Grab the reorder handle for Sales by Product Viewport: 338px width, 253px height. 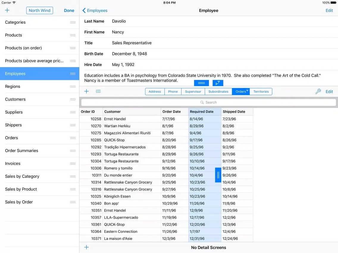(x=73, y=189)
